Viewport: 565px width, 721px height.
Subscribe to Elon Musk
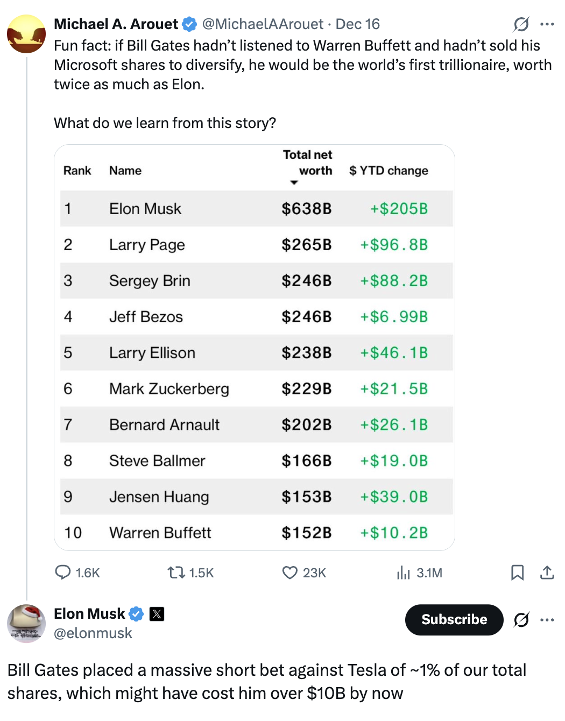point(454,620)
